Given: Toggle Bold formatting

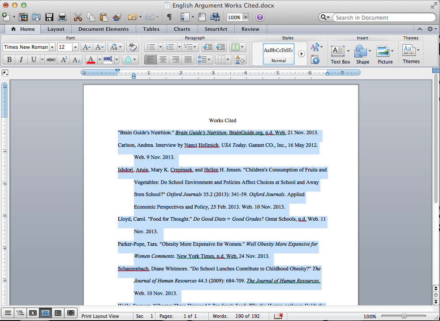Looking at the screenshot, I should click(9, 60).
